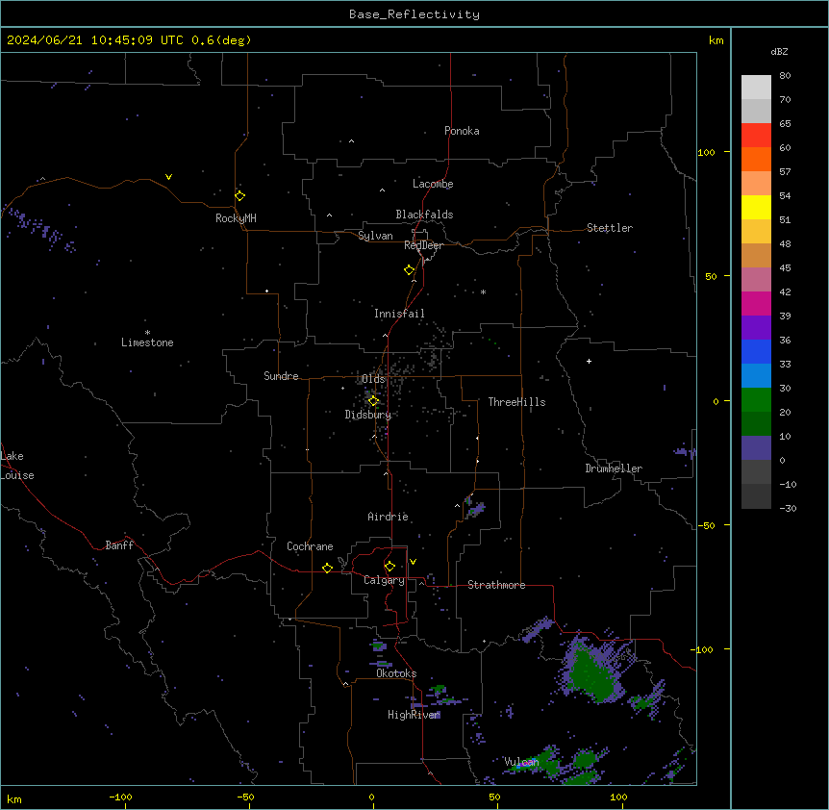Select the Strathmore label

[x=496, y=585]
